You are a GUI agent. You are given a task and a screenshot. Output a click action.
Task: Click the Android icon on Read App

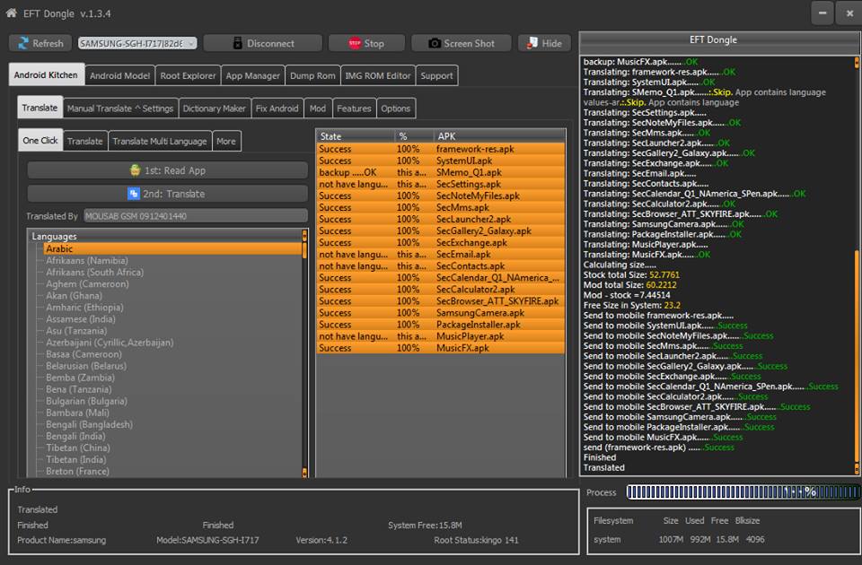(x=135, y=170)
